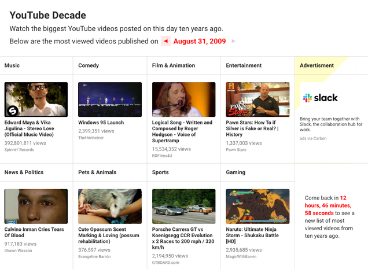The height and width of the screenshot is (269, 368).
Task: Open the Pawn Stars video thumbnail
Action: (257, 100)
